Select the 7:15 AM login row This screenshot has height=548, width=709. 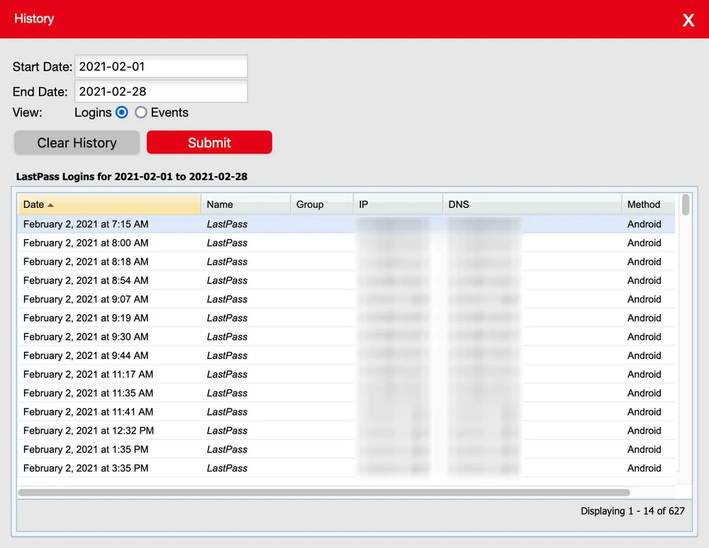(x=86, y=224)
